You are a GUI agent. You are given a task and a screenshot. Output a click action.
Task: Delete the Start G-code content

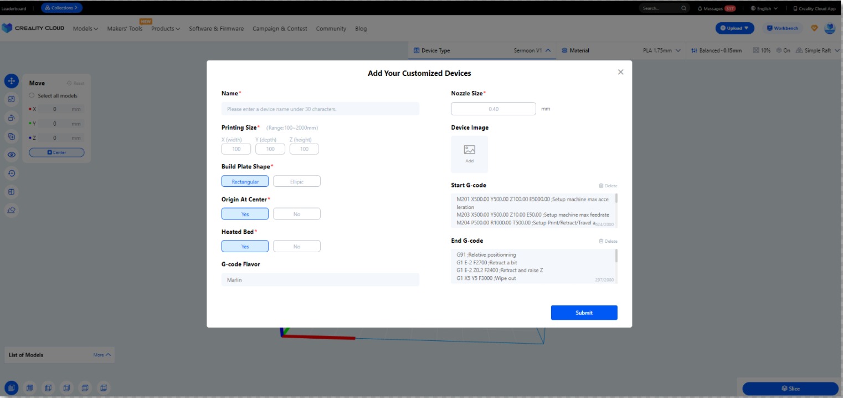click(x=608, y=186)
